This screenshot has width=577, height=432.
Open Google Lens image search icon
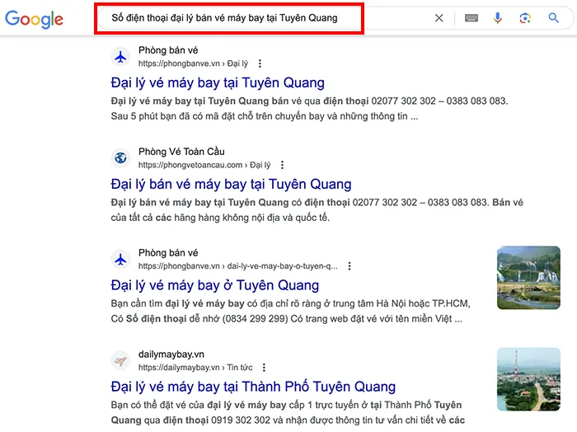[525, 18]
